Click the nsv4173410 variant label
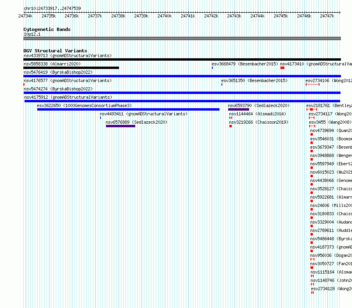The height and width of the screenshot is (308, 352). tap(316, 64)
